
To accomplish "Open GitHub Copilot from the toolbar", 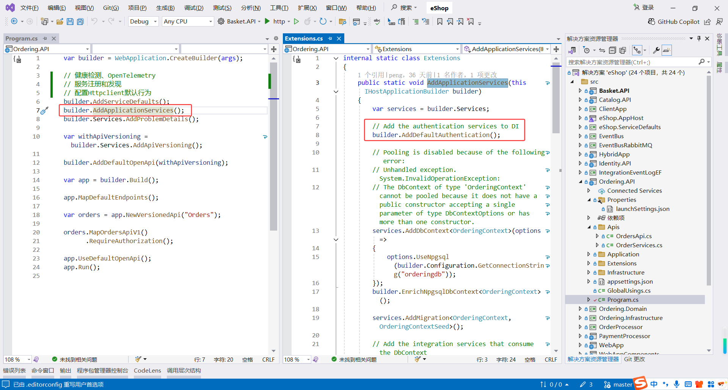I will click(x=674, y=22).
